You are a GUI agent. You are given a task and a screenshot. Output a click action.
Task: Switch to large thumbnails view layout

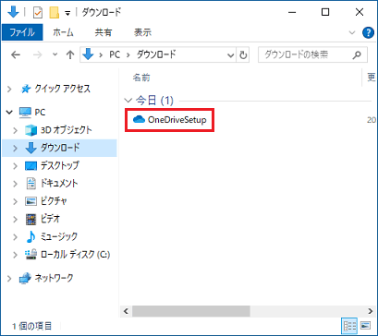(x=365, y=326)
